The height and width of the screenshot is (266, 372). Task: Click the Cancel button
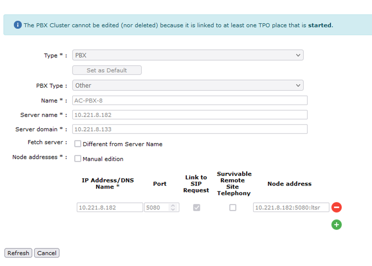coord(47,253)
